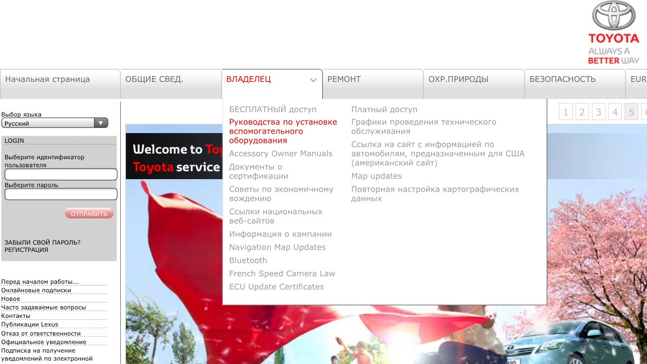Select Accessory Owner Manuals menu entry
647x364 pixels.
pos(281,154)
